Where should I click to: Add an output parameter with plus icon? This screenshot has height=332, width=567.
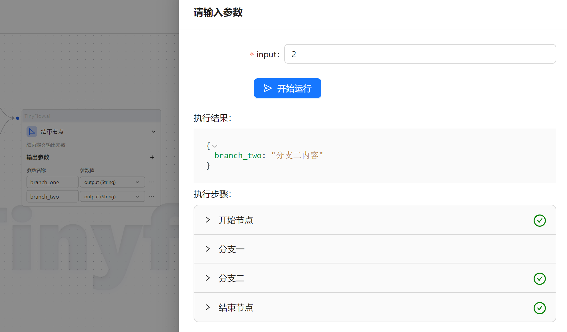152,157
